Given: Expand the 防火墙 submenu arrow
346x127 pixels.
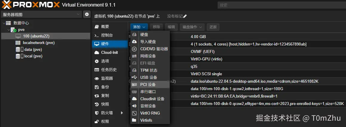Looking at the screenshot, I should point(122,113).
